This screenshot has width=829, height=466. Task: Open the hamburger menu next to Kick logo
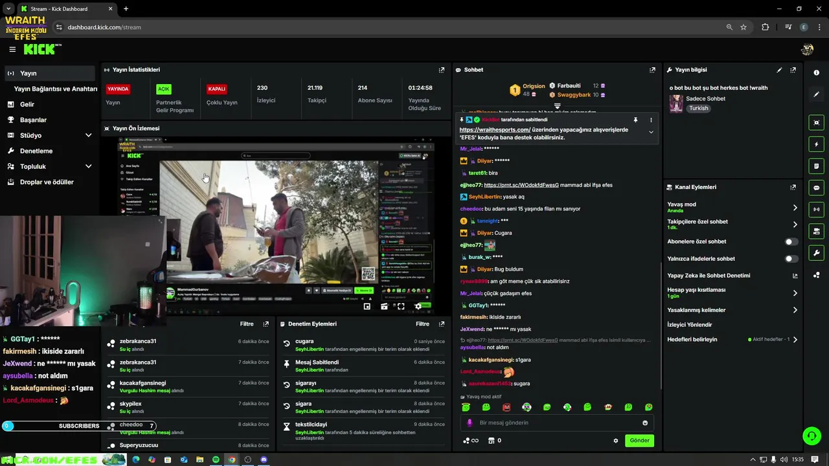click(12, 49)
